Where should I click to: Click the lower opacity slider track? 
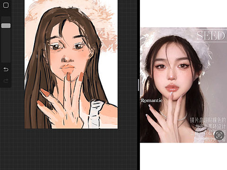tap(6, 46)
